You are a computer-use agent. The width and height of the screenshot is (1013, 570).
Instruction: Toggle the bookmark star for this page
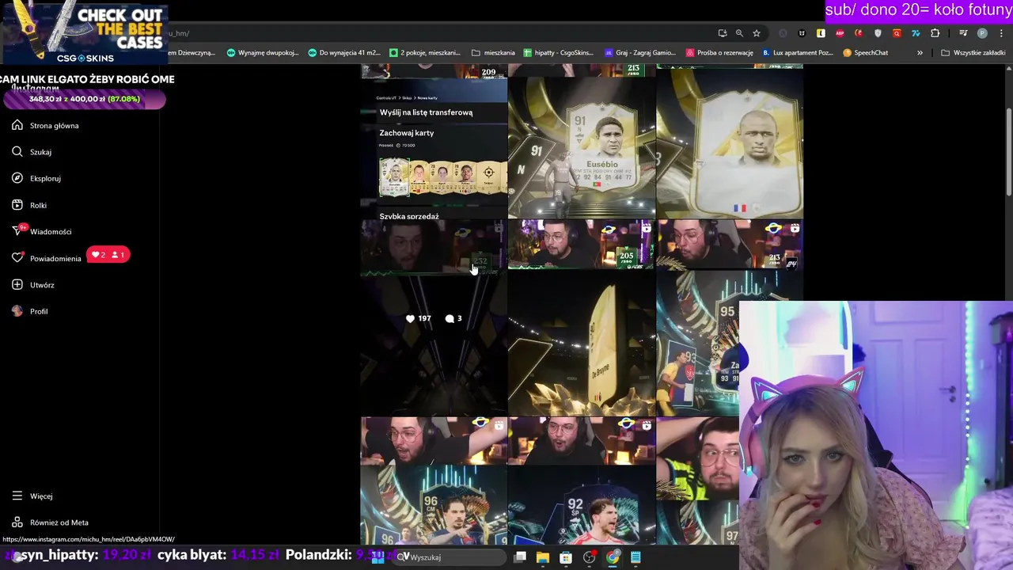tap(757, 33)
